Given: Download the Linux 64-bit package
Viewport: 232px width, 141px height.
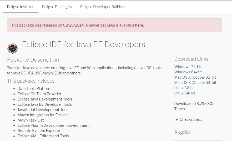Looking at the screenshot, I should [x=185, y=93].
